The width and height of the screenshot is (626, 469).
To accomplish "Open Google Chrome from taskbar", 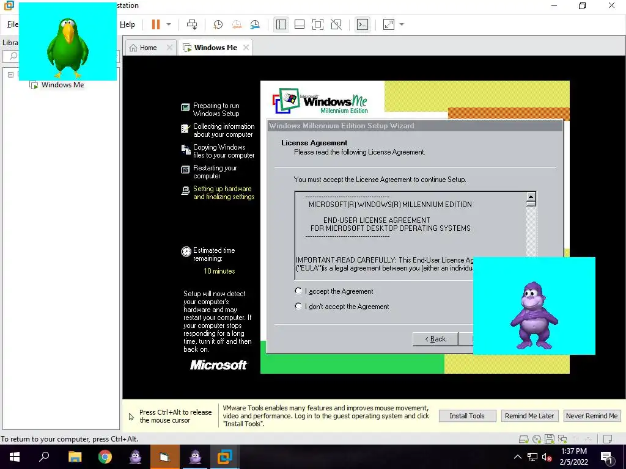I will point(105,457).
